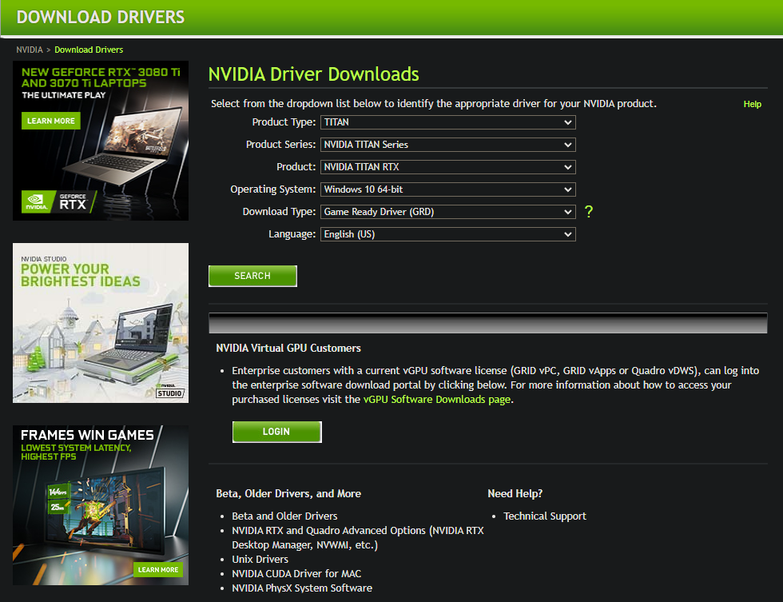Open NVIDIA CUDA Driver for MAC link

(296, 573)
